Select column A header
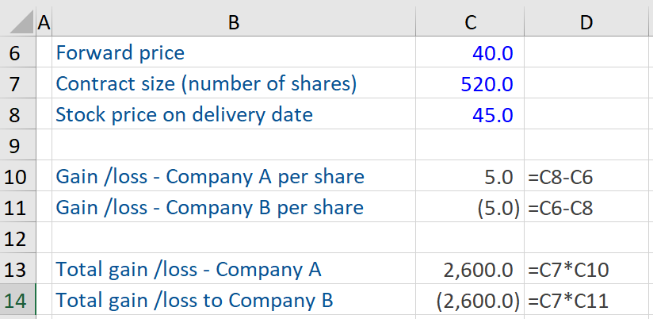 coord(44,23)
